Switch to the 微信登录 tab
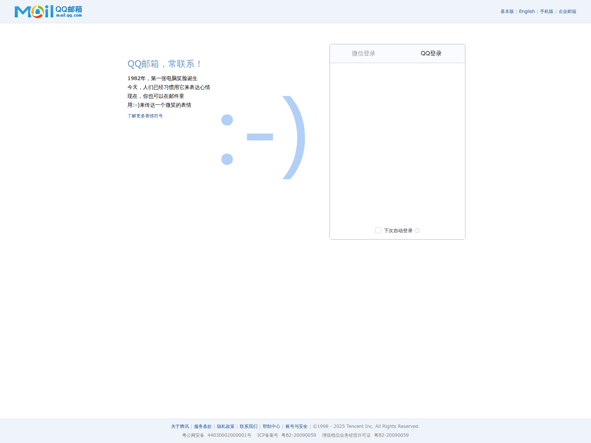591x443 pixels. (x=363, y=54)
